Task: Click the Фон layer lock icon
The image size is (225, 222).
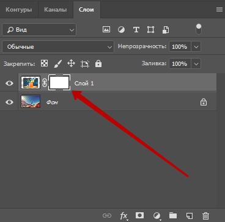Action: tap(204, 102)
